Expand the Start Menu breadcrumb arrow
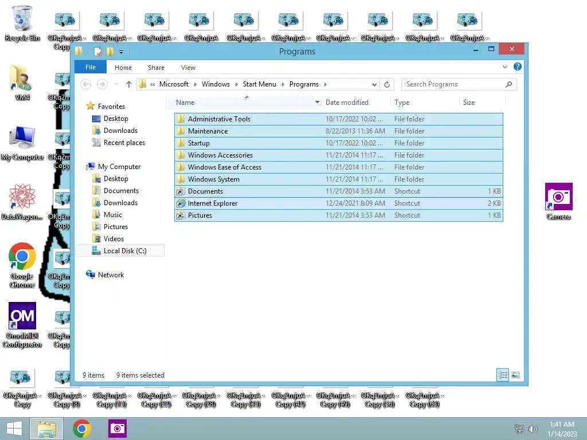 point(283,85)
